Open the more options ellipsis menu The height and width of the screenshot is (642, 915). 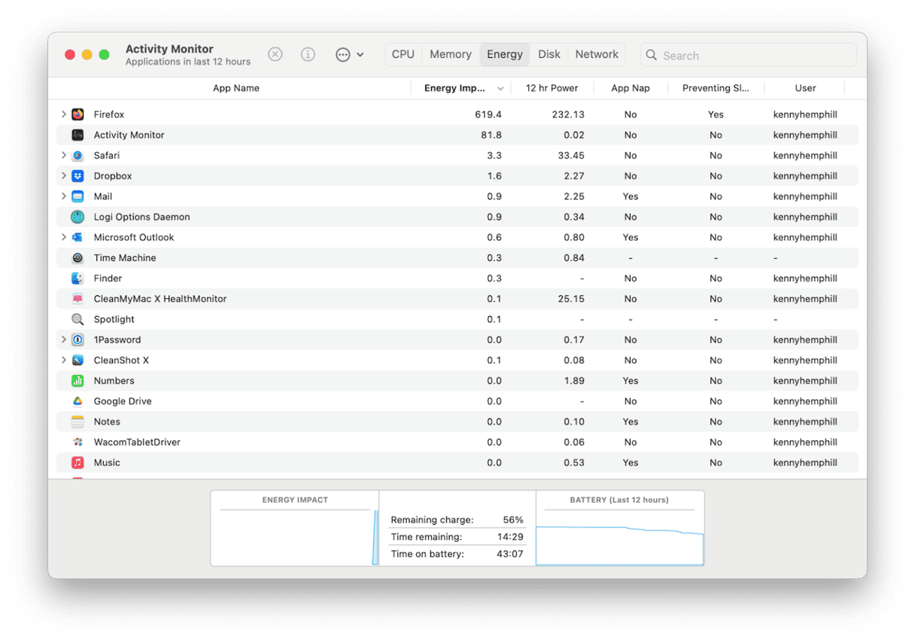(343, 54)
